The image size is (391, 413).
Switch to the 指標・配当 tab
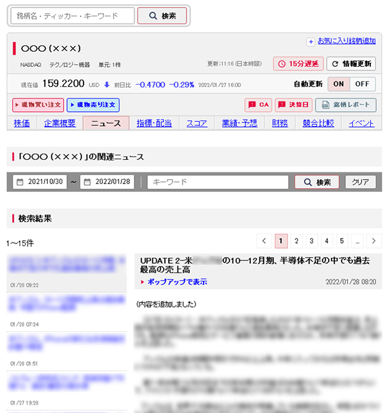[154, 123]
